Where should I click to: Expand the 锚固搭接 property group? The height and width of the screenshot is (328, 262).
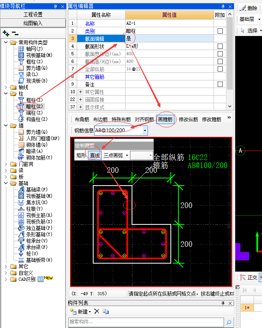[80, 99]
